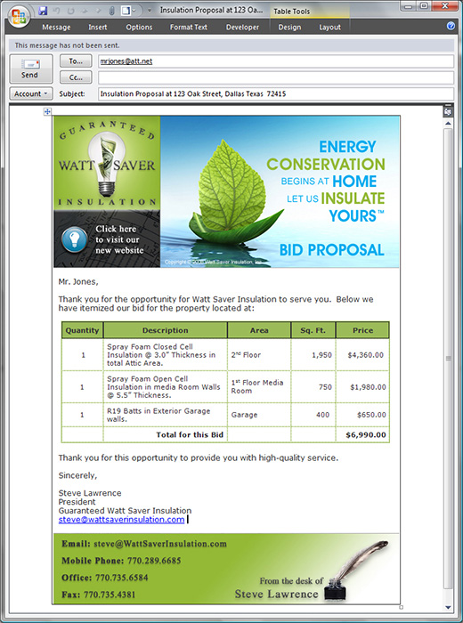
Task: Click the Subject input field
Action: coord(276,93)
